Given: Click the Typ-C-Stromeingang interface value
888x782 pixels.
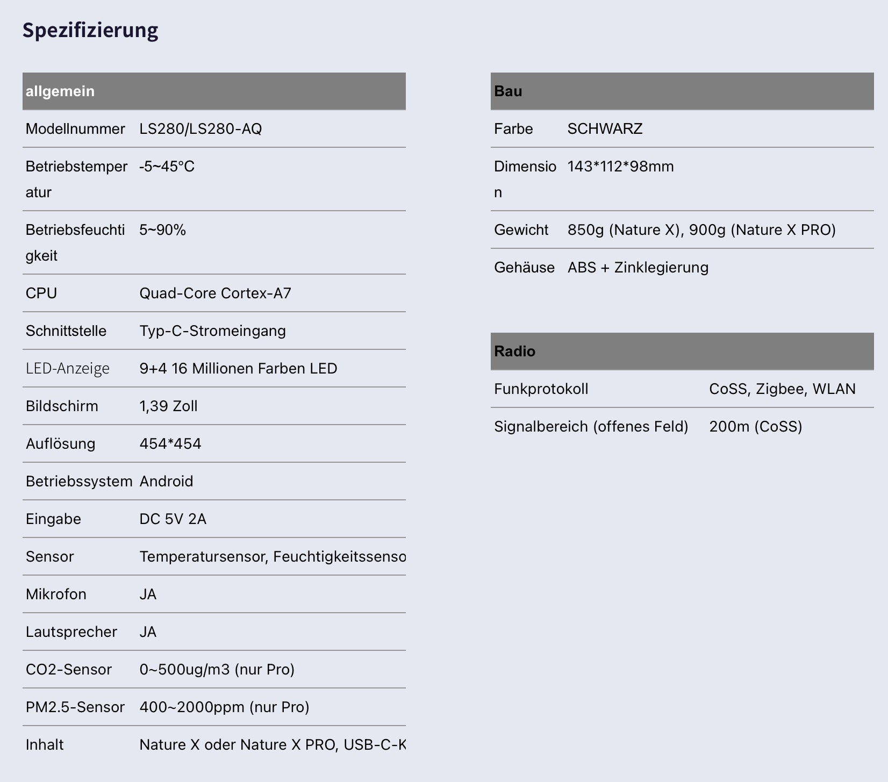Looking at the screenshot, I should [x=212, y=331].
